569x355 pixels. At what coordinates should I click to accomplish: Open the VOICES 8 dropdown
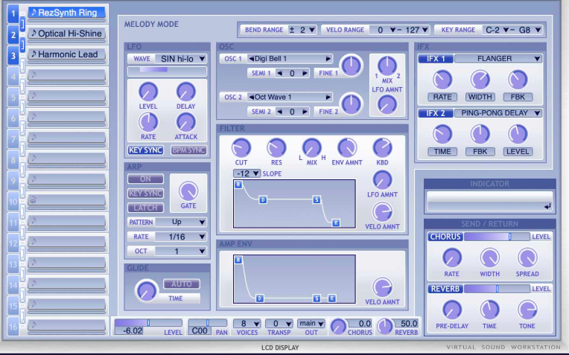pyautogui.click(x=247, y=324)
